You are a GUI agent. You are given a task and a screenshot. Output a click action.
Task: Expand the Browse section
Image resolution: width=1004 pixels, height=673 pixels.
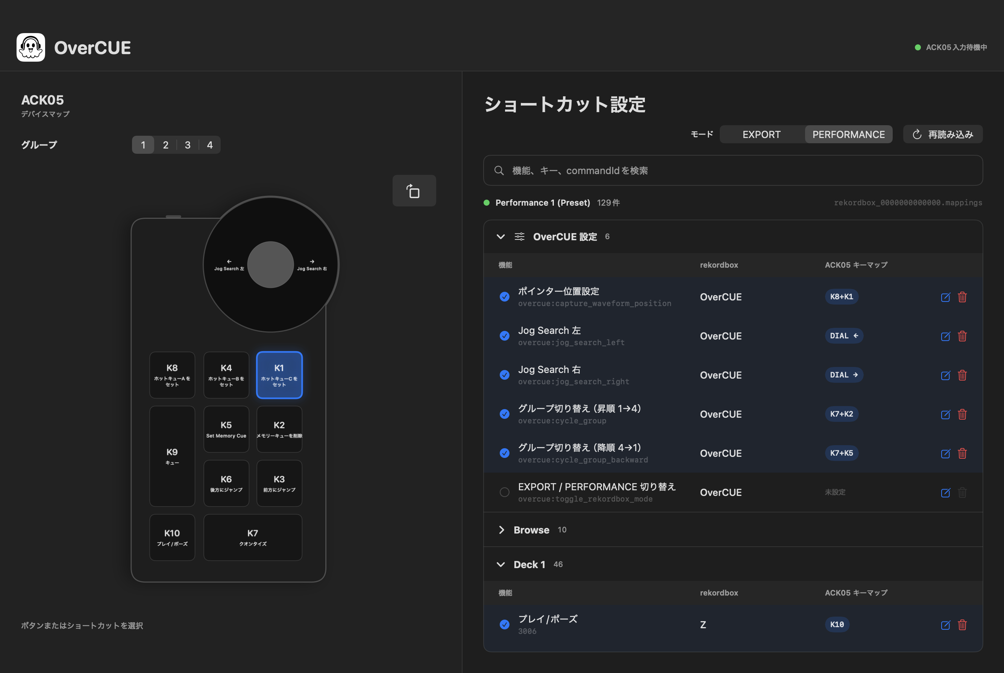tap(501, 530)
